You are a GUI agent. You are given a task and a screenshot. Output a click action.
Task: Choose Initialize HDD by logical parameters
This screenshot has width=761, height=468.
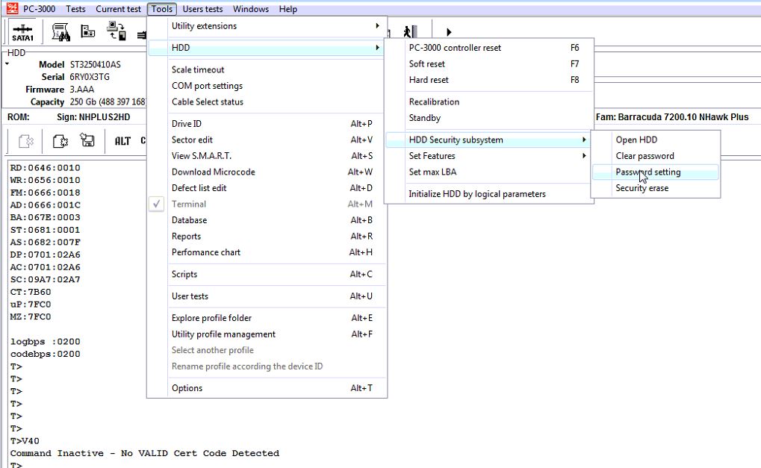tap(488, 194)
